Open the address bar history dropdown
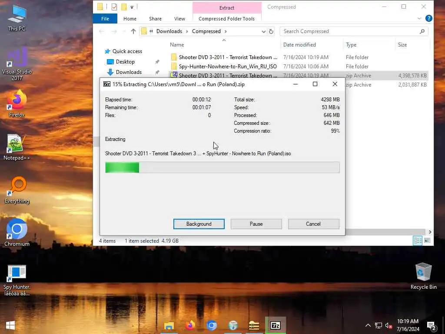445x334 pixels. pos(264,31)
